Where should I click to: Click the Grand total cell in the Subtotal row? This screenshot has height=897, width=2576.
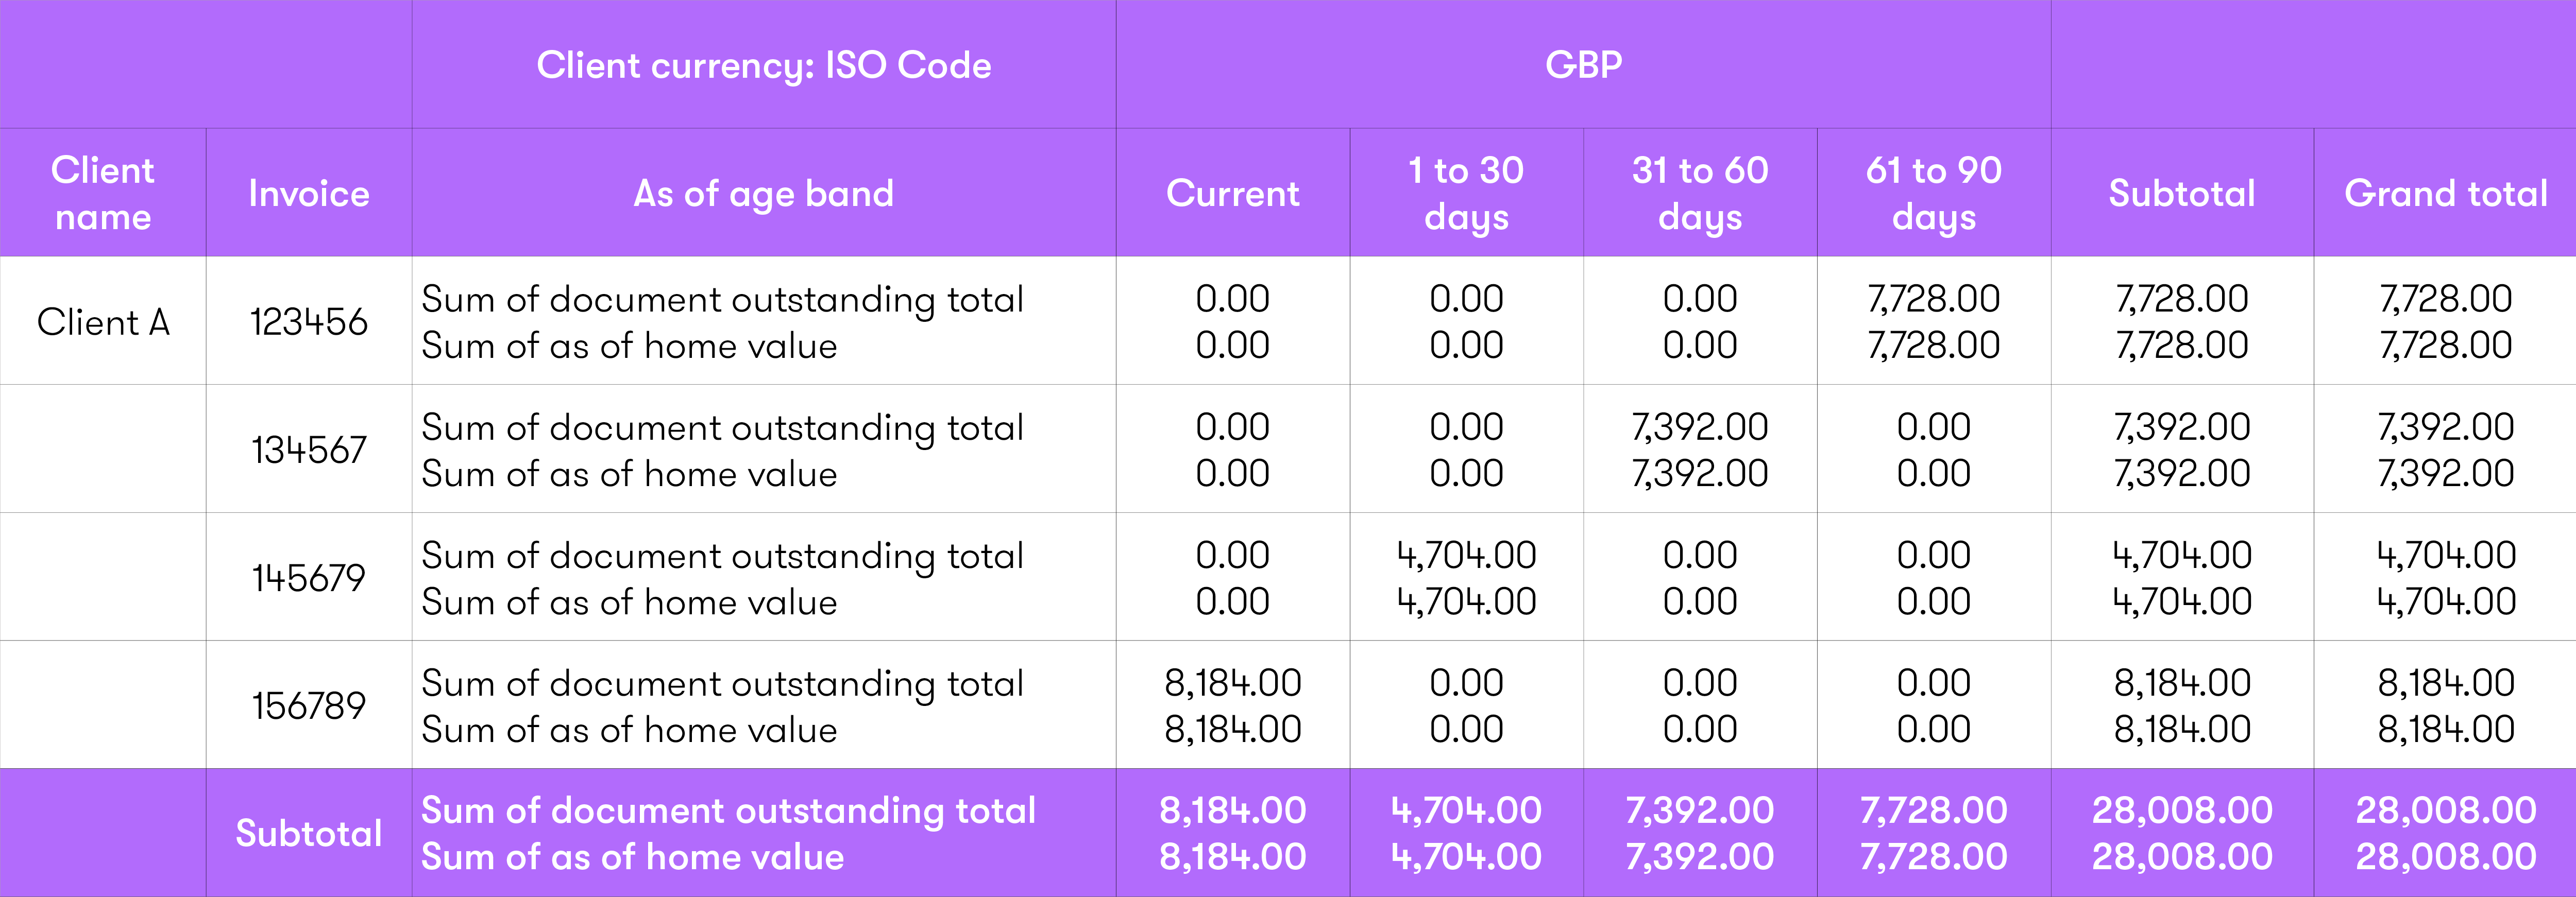click(2445, 833)
